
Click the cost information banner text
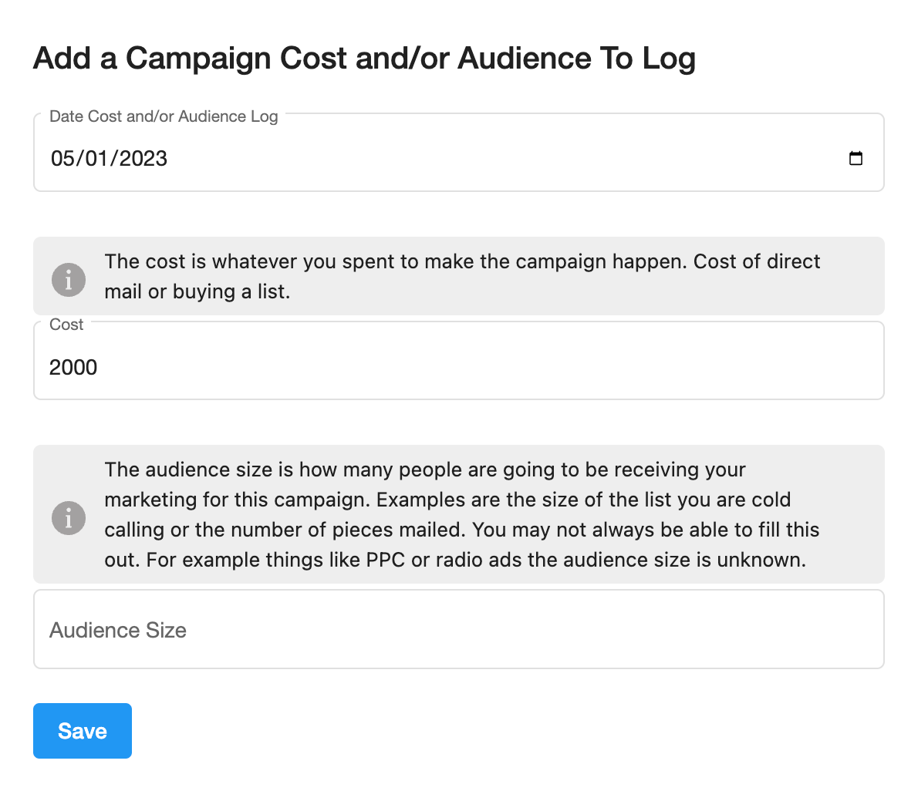point(463,276)
